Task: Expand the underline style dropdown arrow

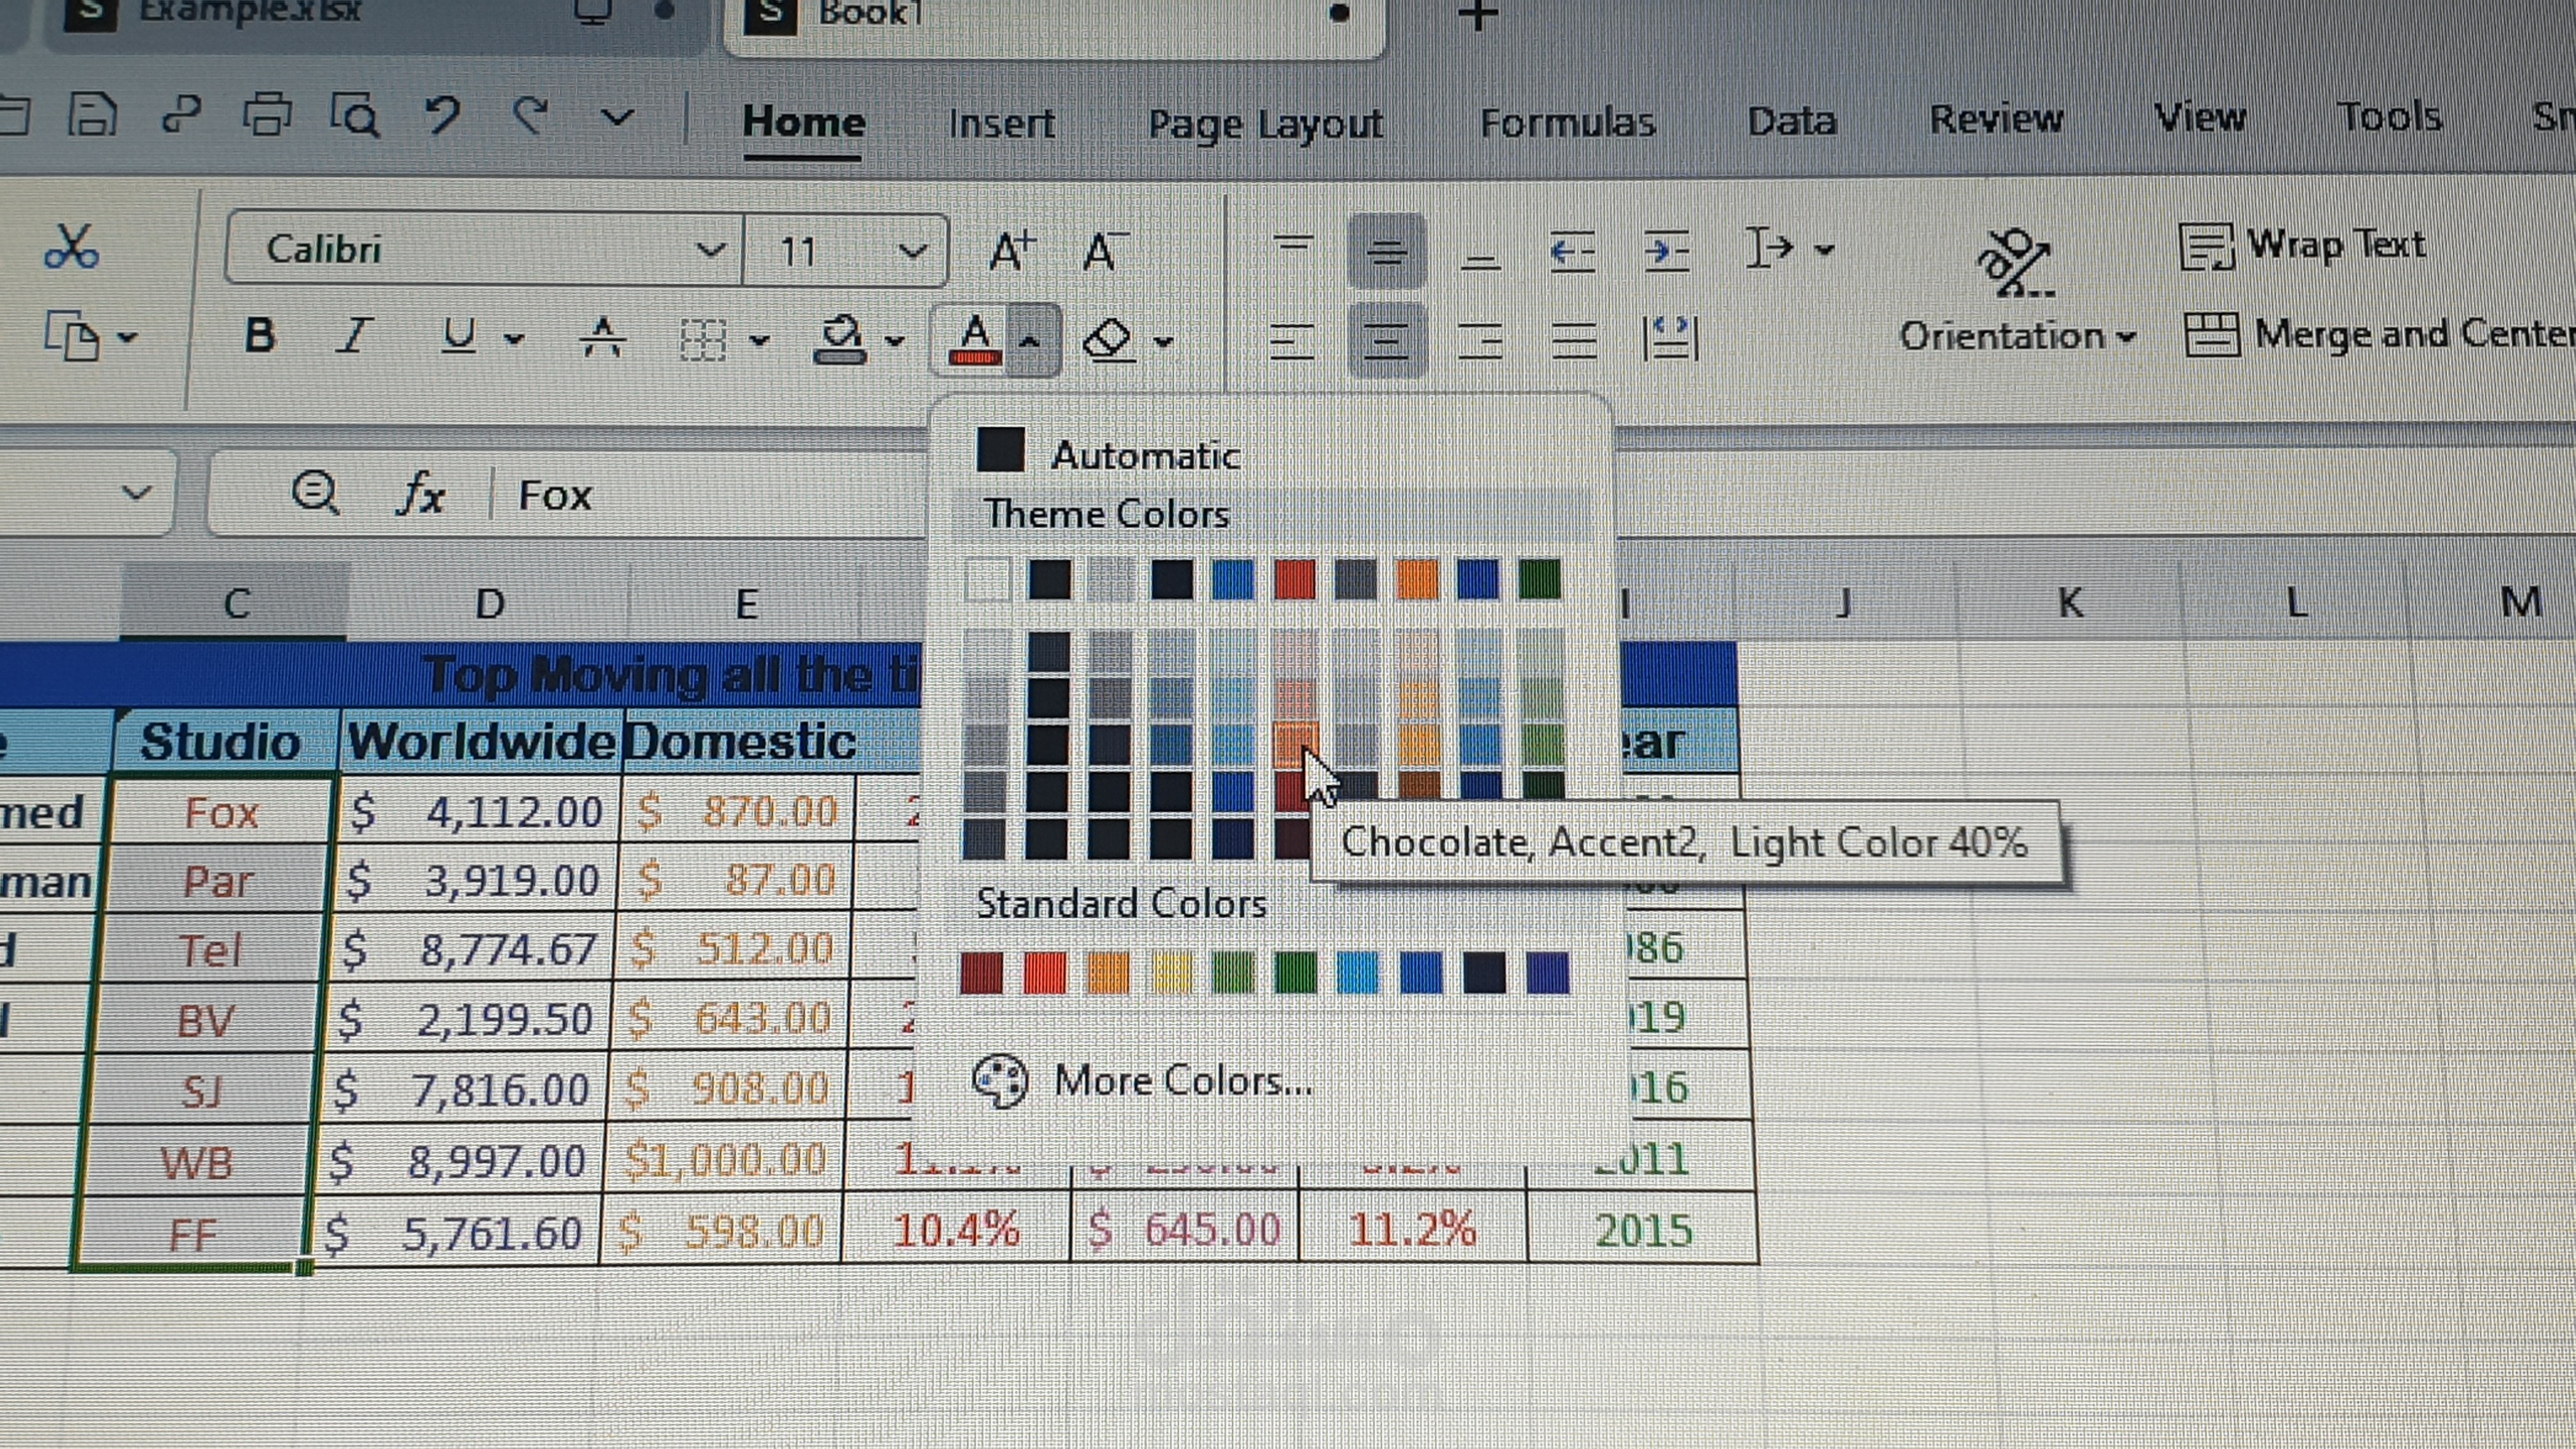Action: (514, 339)
